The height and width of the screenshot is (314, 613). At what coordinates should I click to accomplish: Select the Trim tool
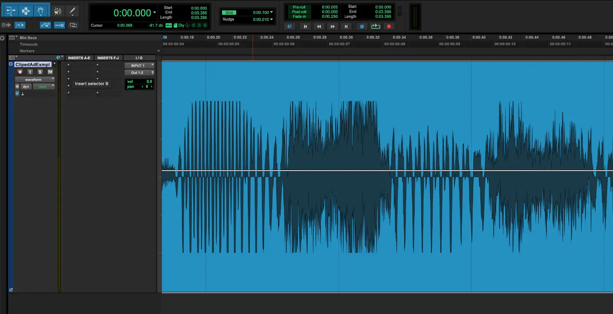tap(10, 11)
